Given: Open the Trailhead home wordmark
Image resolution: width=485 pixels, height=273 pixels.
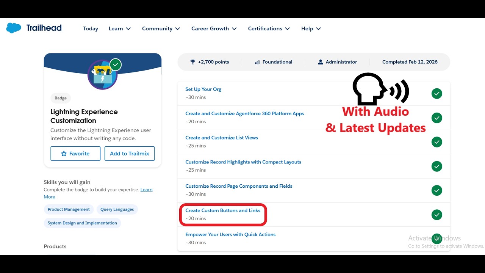Looking at the screenshot, I should pyautogui.click(x=44, y=28).
